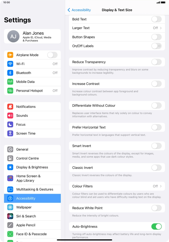Select Display & Brightness in the sidebar
This screenshot has width=169, height=242.
click(32, 167)
